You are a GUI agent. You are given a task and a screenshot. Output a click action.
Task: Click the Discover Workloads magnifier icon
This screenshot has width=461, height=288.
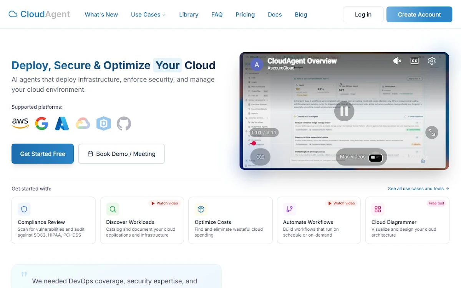point(113,209)
